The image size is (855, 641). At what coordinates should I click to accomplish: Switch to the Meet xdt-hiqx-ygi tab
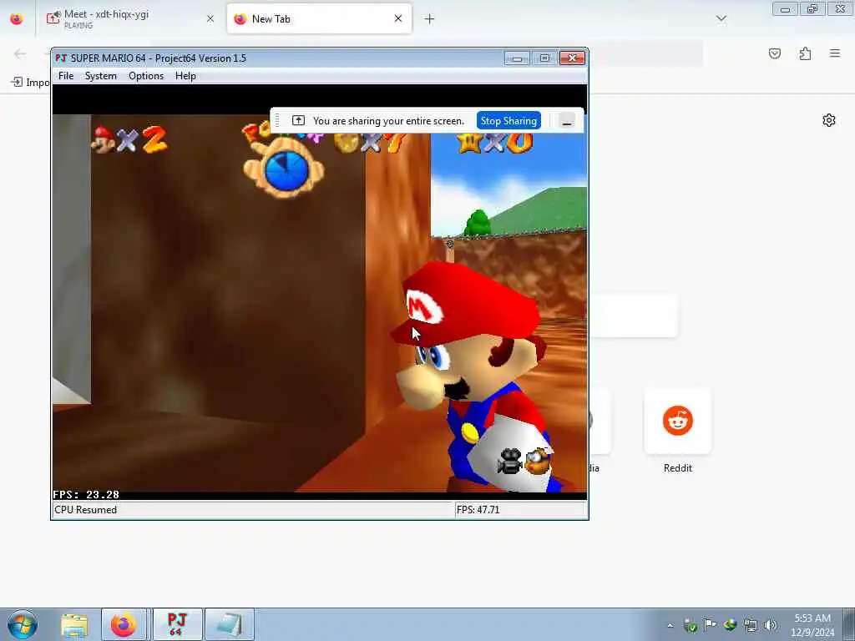131,18
